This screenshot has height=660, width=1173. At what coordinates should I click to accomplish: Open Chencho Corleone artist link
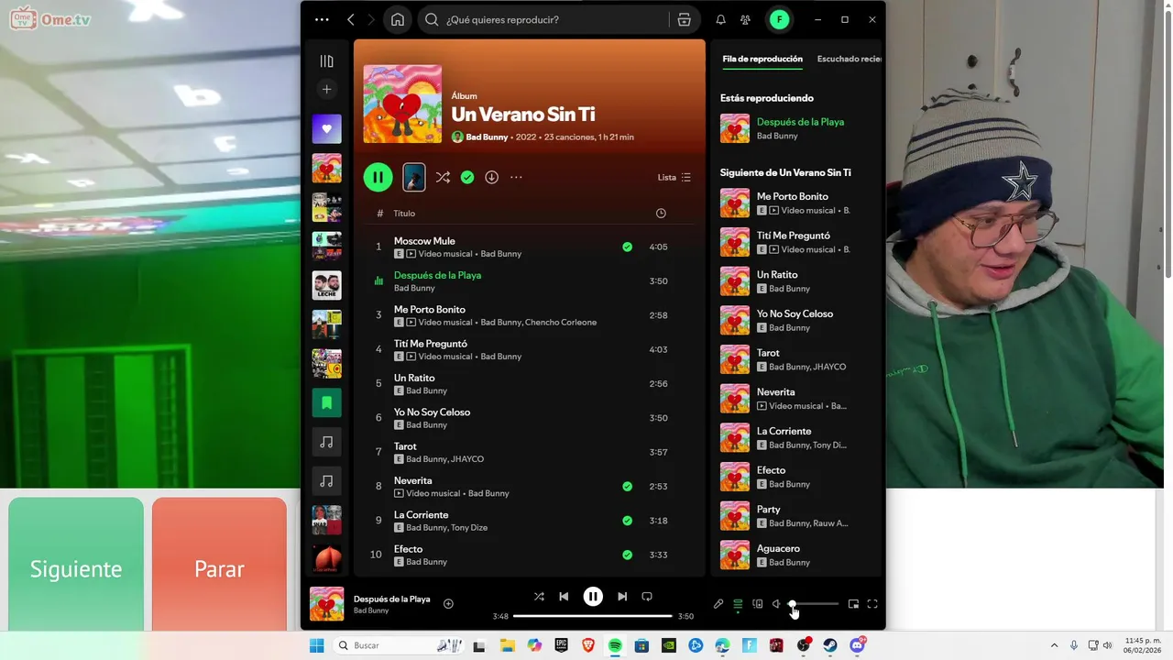coord(560,323)
